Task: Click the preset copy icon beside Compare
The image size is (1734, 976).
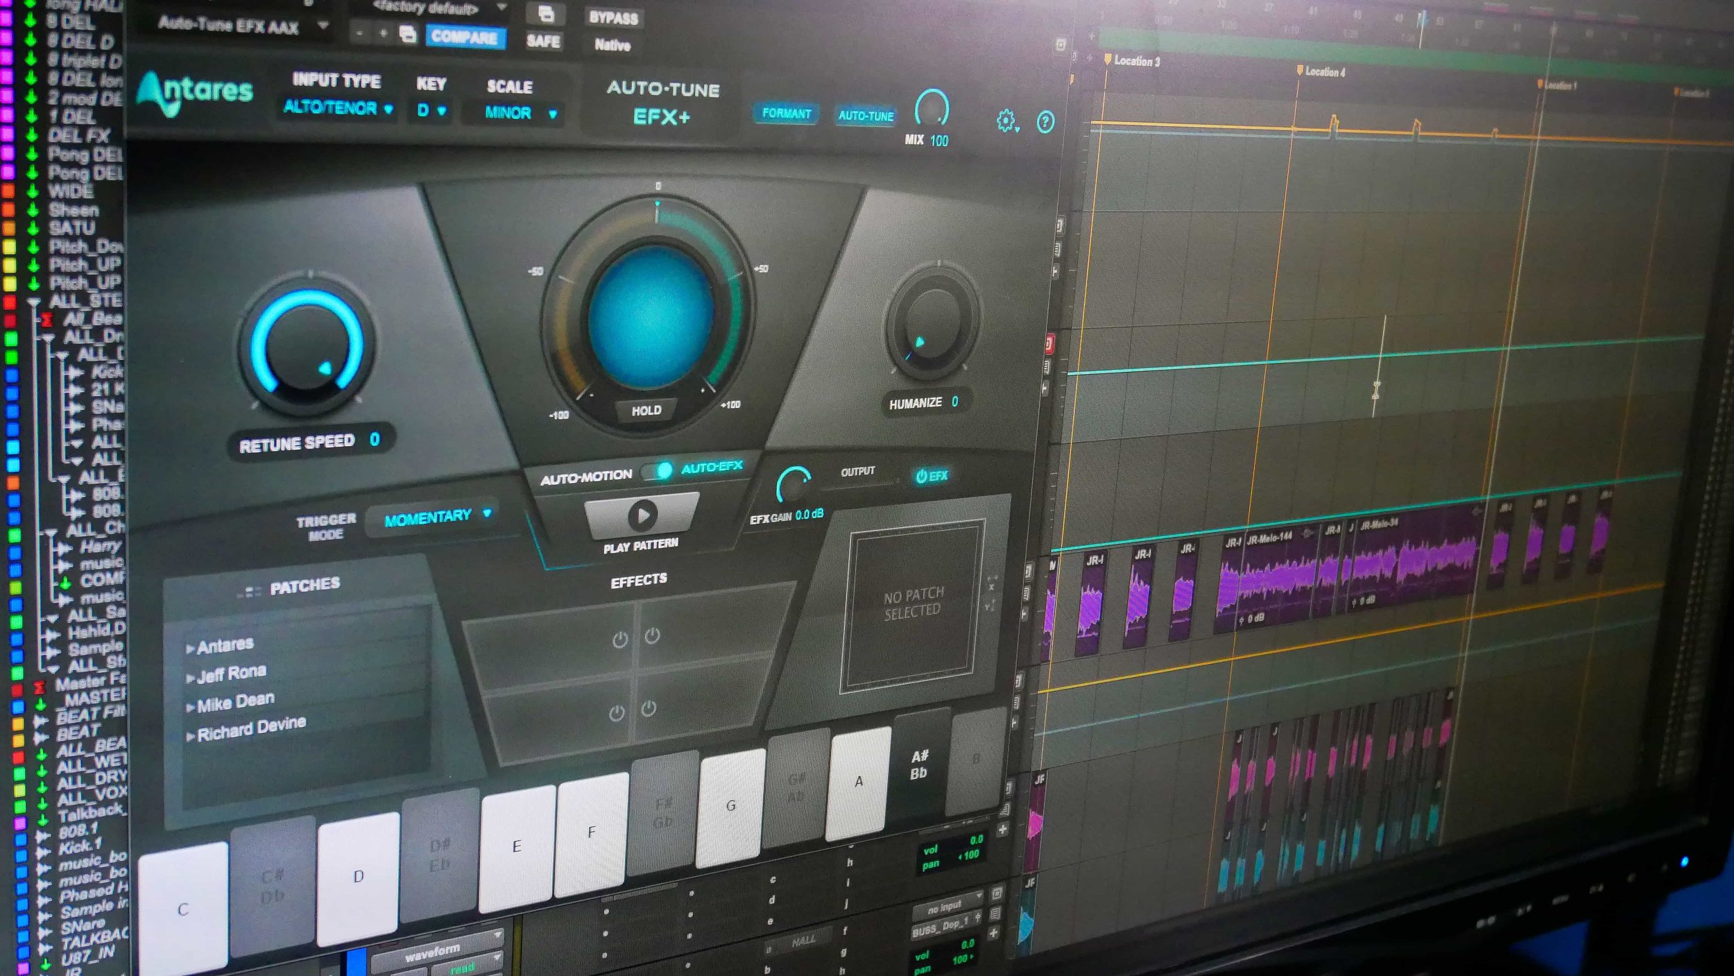Action: 407,33
